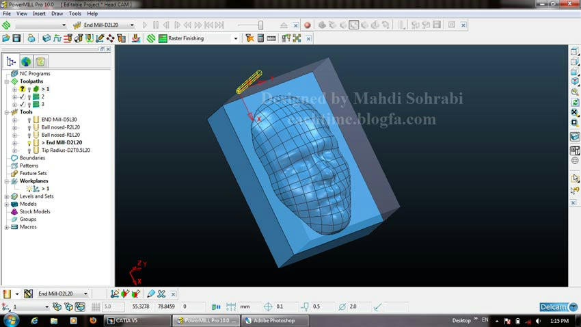Viewport: 581px width, 327px height.
Task: Select NC Programs in explorer
Action: [35, 74]
